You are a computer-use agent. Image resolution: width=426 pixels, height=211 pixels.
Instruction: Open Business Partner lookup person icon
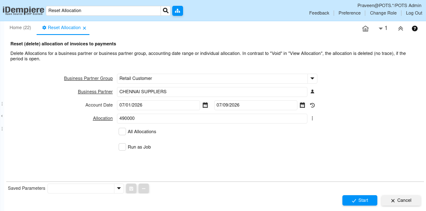click(312, 92)
